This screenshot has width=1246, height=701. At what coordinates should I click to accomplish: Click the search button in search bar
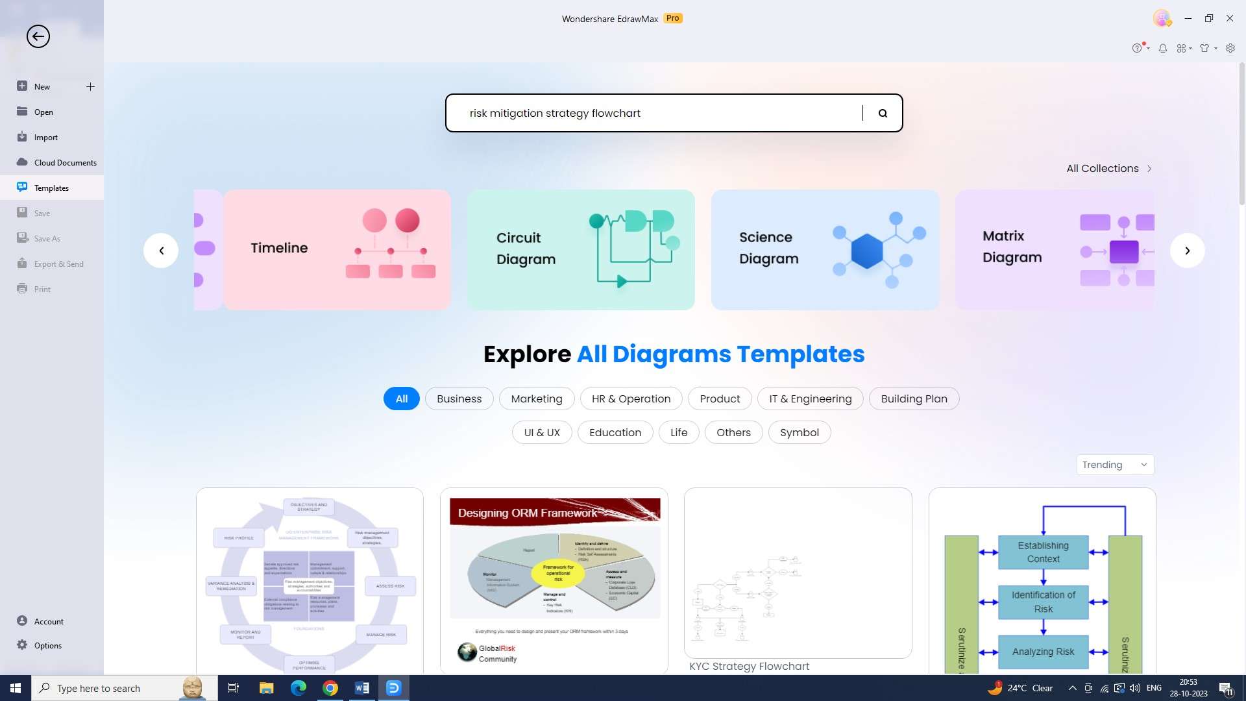pos(884,113)
